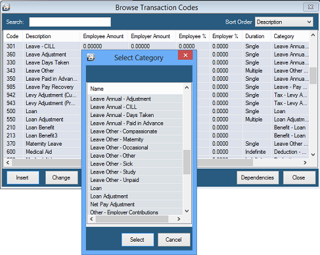Select 'Leave Annual - Adjustment' category
This screenshot has width=320, height=255.
(x=135, y=99)
